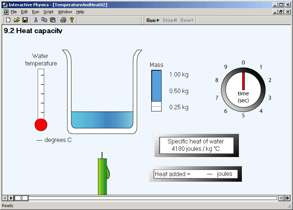Viewport: 293px width, 210px height.
Task: Click the Print icon
Action: tap(63, 20)
